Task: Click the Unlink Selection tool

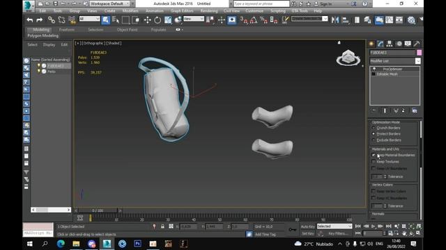Action: [61, 20]
